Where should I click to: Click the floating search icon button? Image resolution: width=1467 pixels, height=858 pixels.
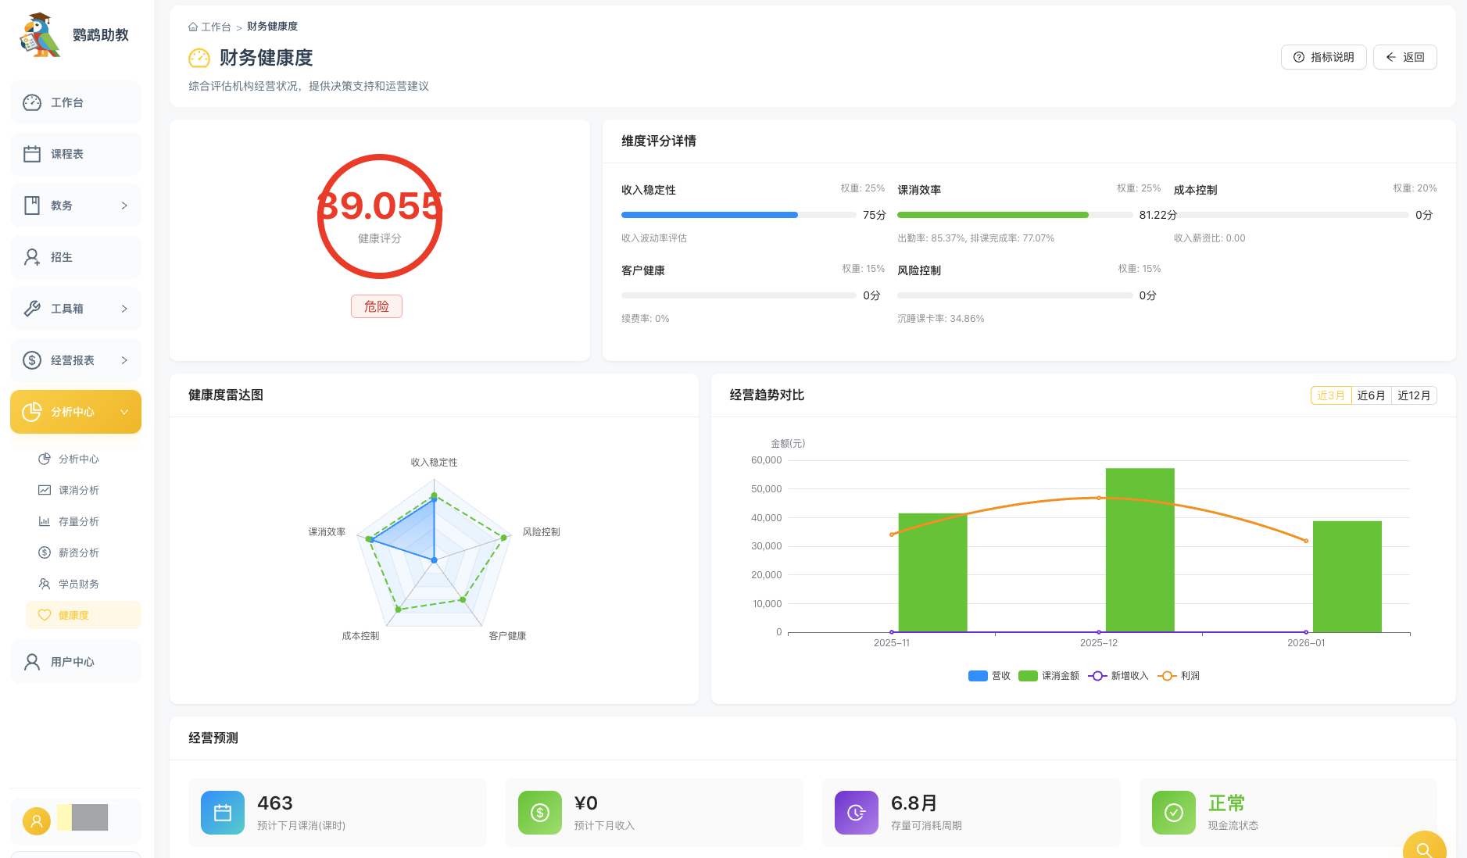click(x=1423, y=849)
